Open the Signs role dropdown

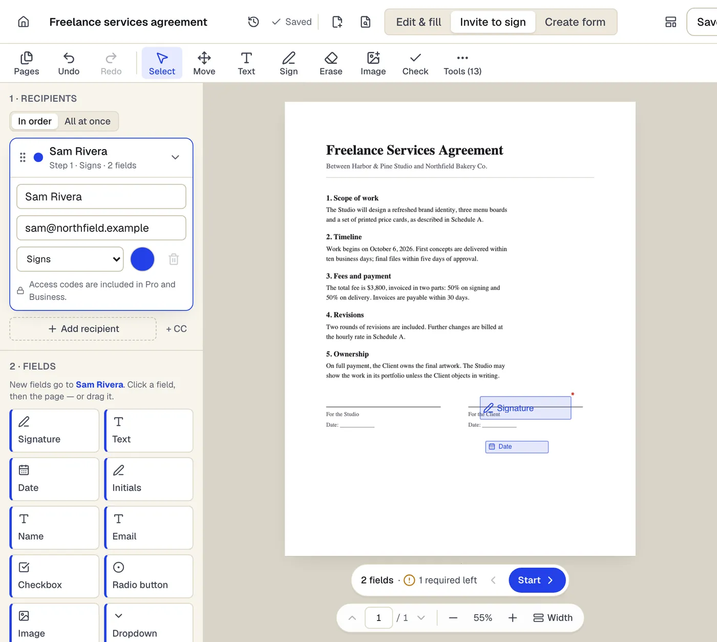70,259
